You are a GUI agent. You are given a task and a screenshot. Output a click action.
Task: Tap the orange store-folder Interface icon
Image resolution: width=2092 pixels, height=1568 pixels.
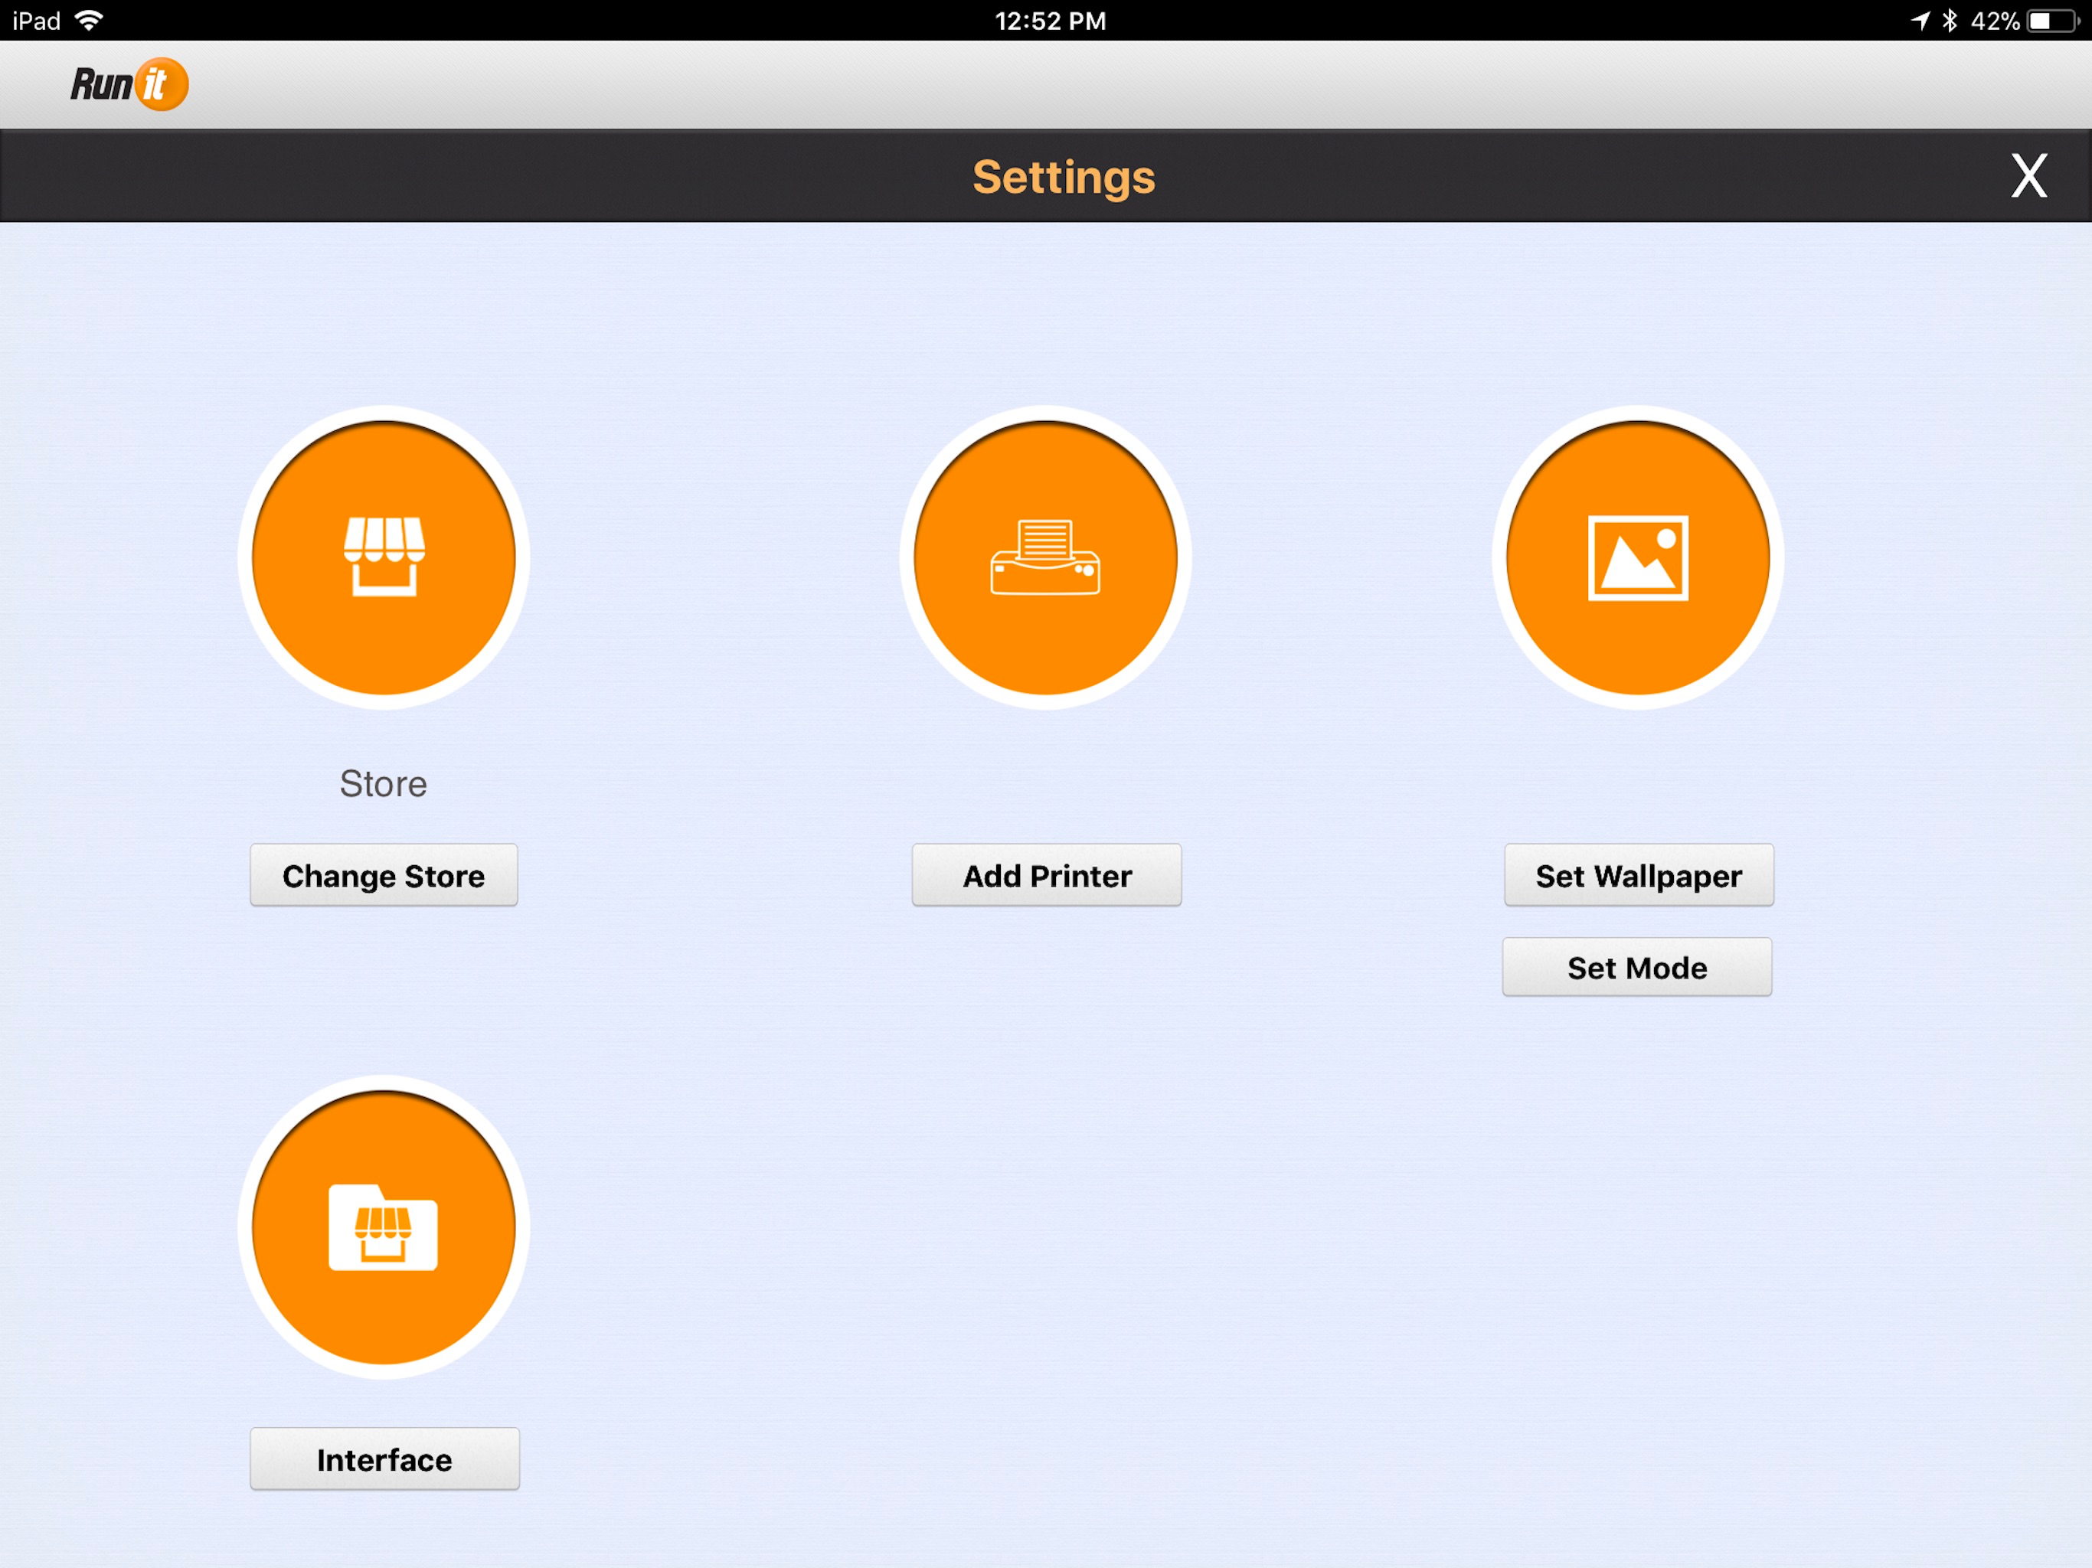[x=383, y=1227]
